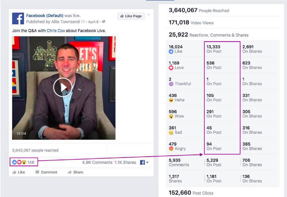Screen dimensions: 287x197
Task: Click the Facebook logo profile picture
Action: 18,18
